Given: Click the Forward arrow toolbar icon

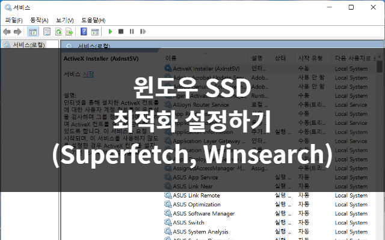Looking at the screenshot, I should (x=17, y=32).
